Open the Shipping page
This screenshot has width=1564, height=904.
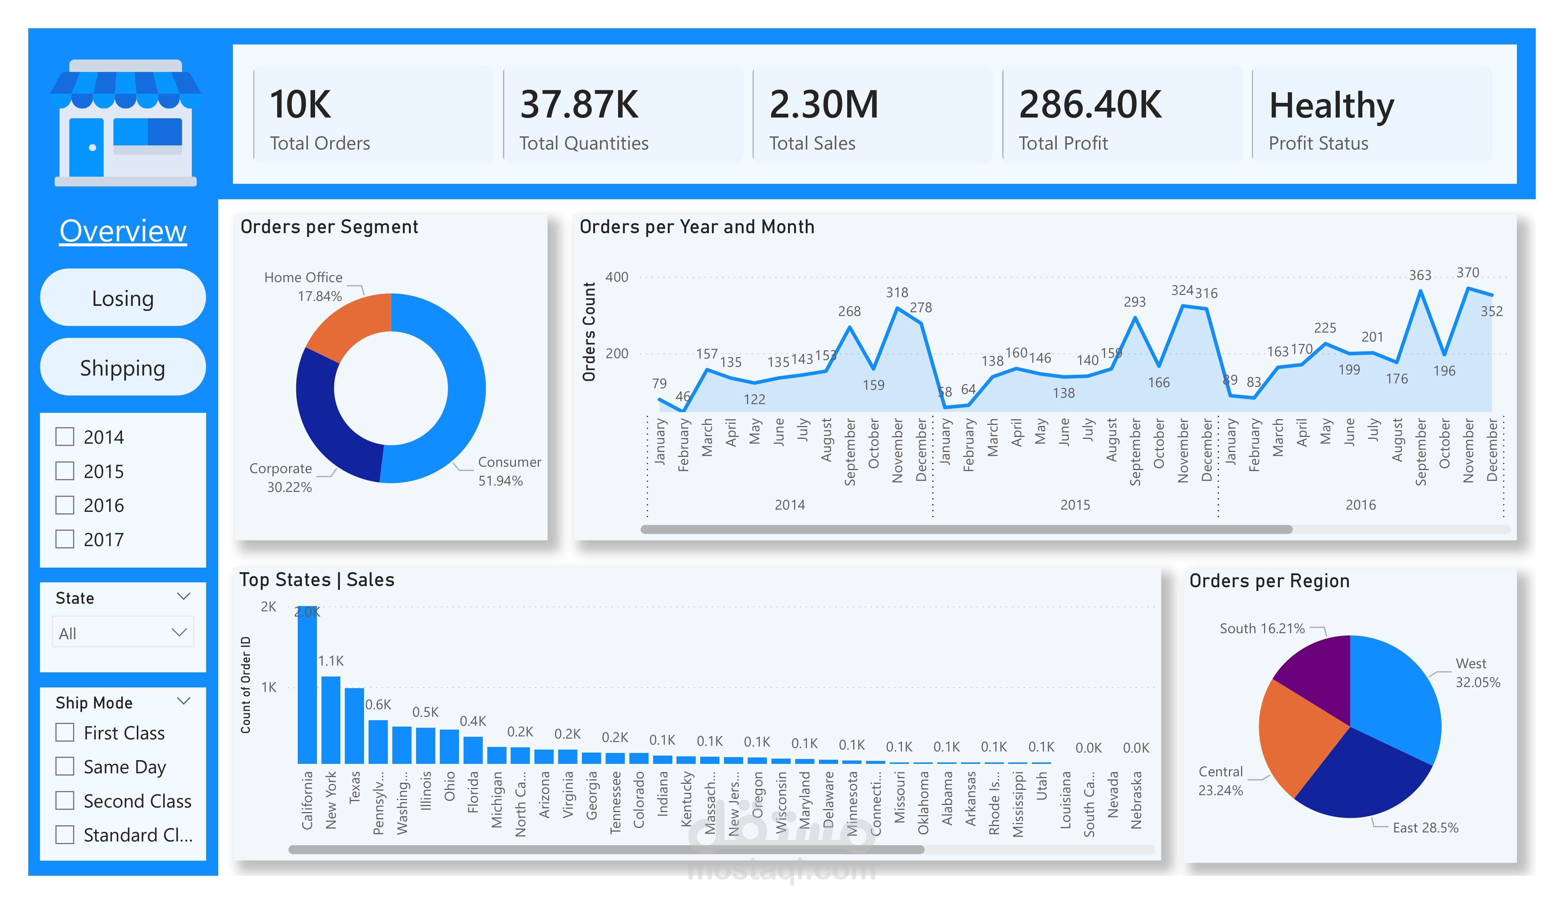click(123, 367)
